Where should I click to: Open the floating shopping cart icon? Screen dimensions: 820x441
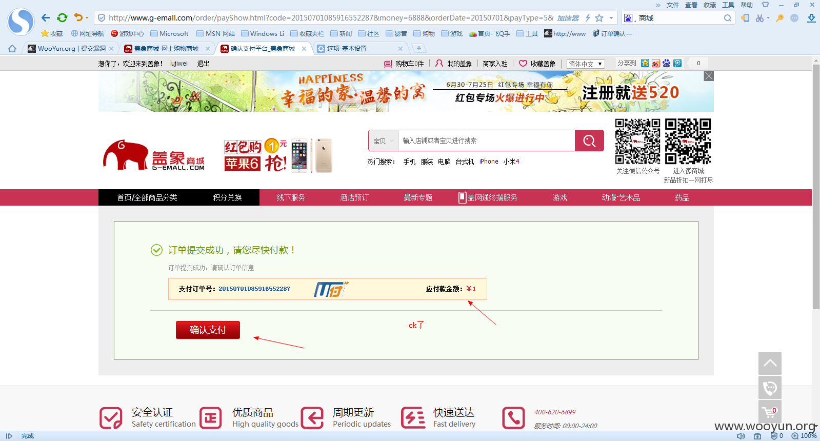770,412
